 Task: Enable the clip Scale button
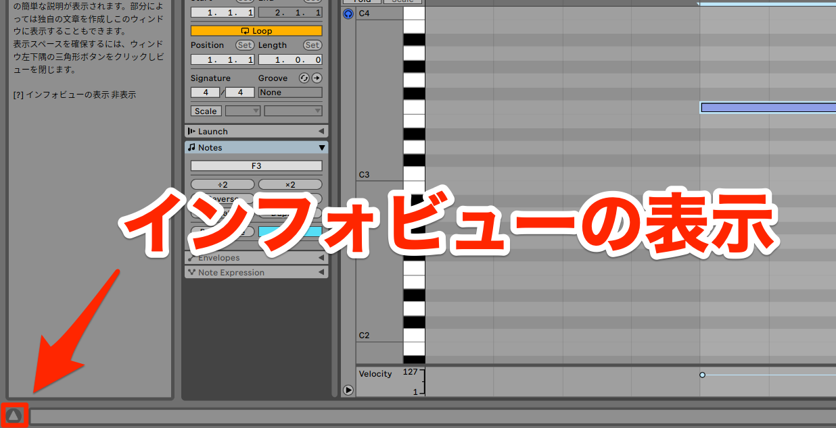pos(206,111)
